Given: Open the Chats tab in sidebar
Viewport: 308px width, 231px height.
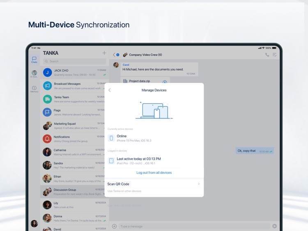Looking at the screenshot, I should (34, 60).
